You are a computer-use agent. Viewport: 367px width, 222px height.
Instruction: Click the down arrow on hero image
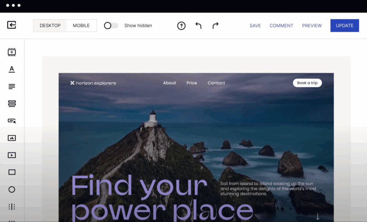[318, 217]
